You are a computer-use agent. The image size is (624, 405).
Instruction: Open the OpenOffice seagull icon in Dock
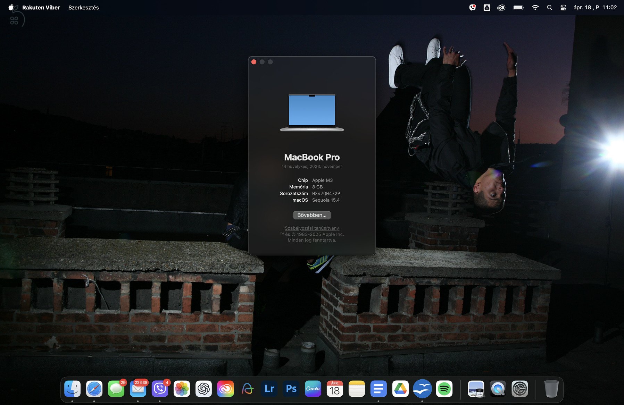point(422,389)
